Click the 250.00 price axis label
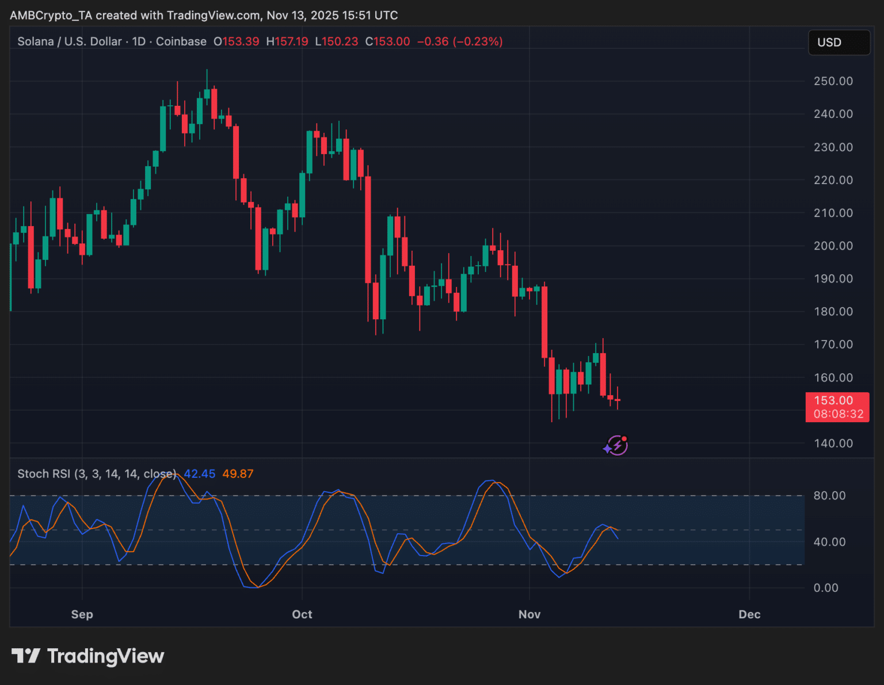This screenshot has height=685, width=884. pyautogui.click(x=833, y=81)
